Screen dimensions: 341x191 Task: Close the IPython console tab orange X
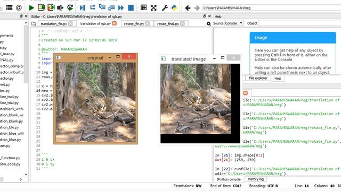coord(245,93)
